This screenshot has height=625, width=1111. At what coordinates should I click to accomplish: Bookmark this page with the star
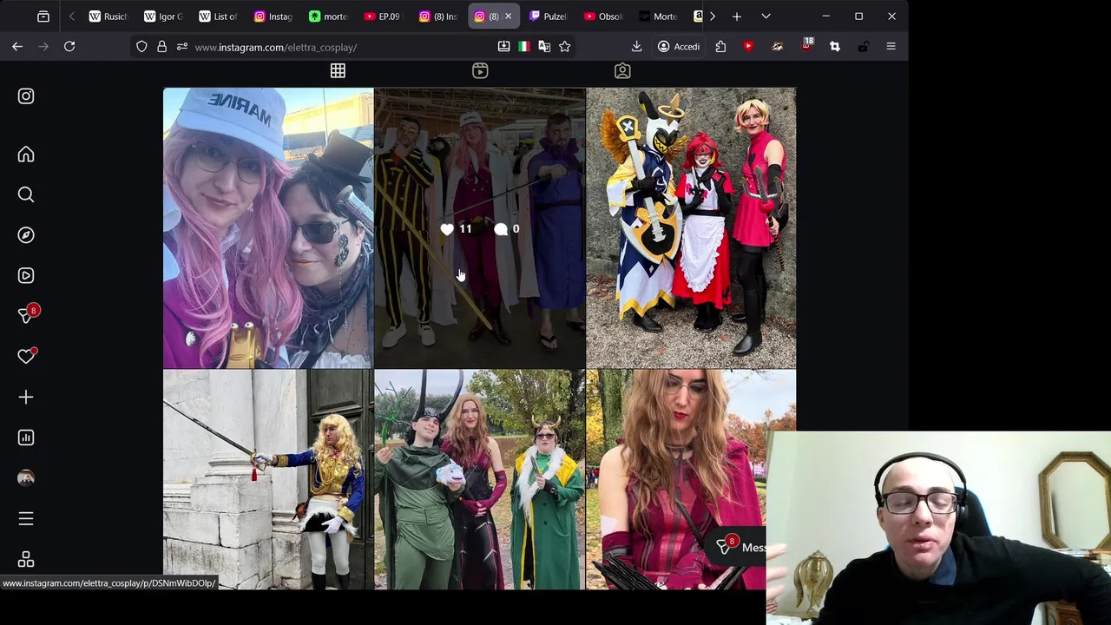565,47
